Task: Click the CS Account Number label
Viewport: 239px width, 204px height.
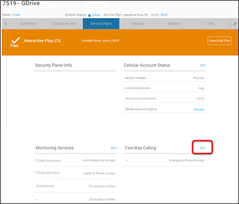Action: coord(102,186)
